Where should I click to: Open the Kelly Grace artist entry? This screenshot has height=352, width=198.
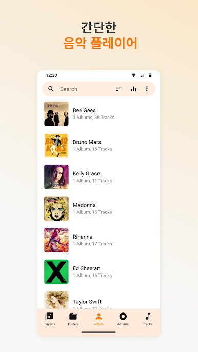99,177
